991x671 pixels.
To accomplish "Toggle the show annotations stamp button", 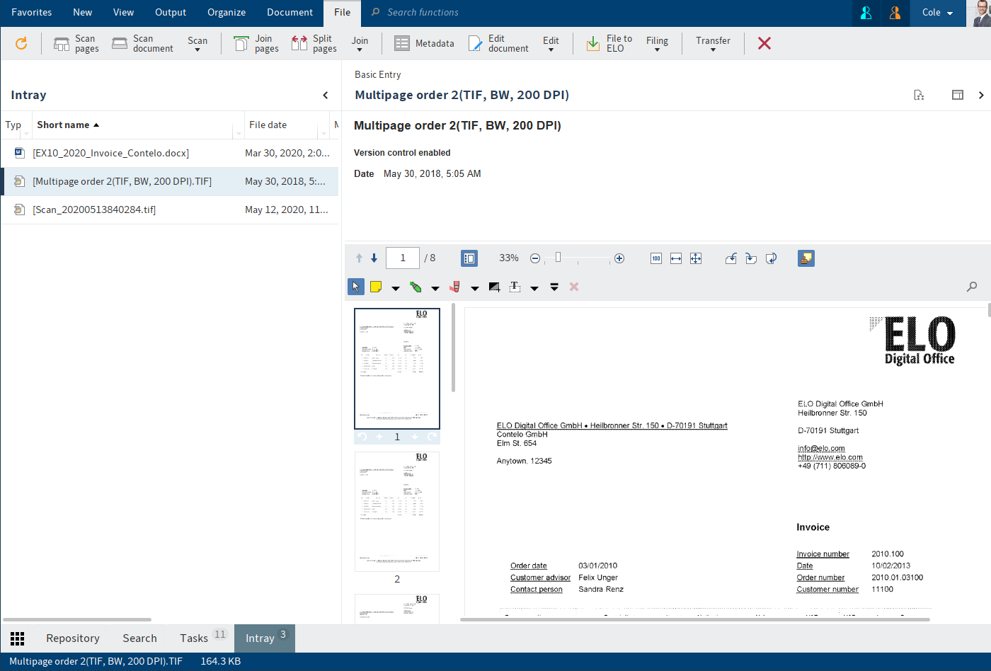I will click(x=806, y=258).
